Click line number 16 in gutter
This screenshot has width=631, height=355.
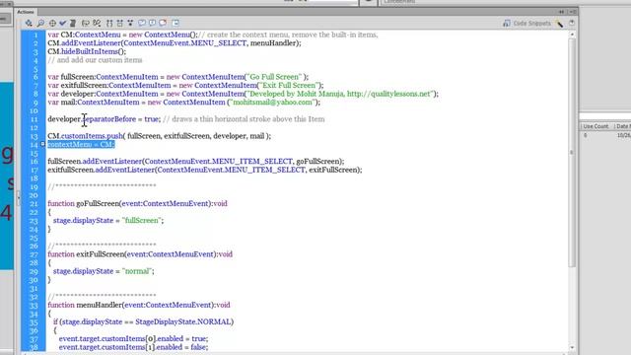point(35,162)
